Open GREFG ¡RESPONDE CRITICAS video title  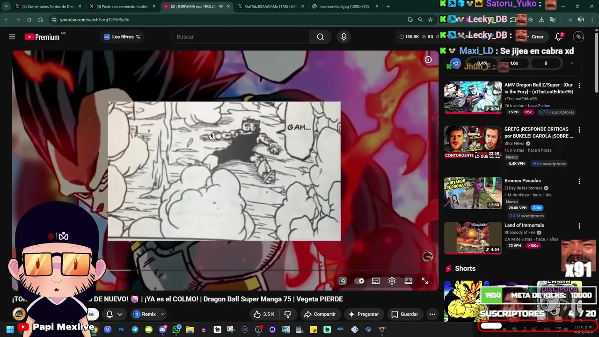pyautogui.click(x=538, y=132)
